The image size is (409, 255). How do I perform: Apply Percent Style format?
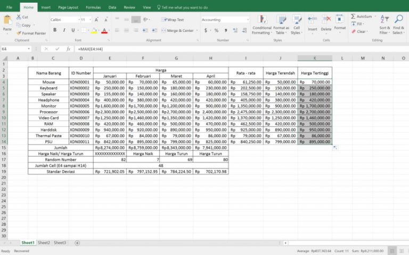[x=216, y=30]
